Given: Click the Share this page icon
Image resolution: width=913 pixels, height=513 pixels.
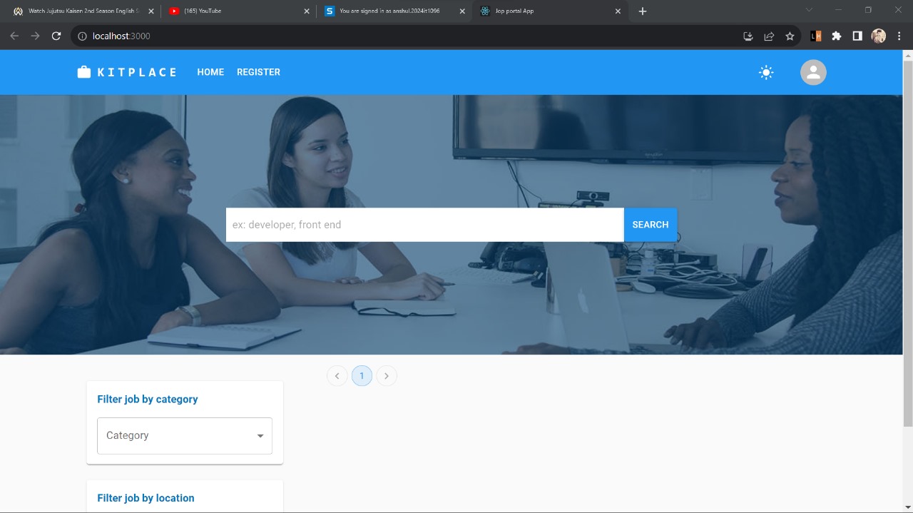Looking at the screenshot, I should [769, 36].
